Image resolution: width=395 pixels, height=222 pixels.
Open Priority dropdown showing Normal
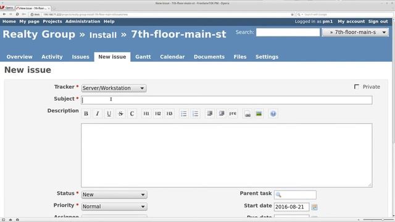114,207
